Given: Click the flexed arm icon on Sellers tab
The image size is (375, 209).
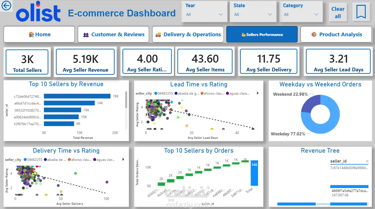Looking at the screenshot, I should (x=243, y=35).
